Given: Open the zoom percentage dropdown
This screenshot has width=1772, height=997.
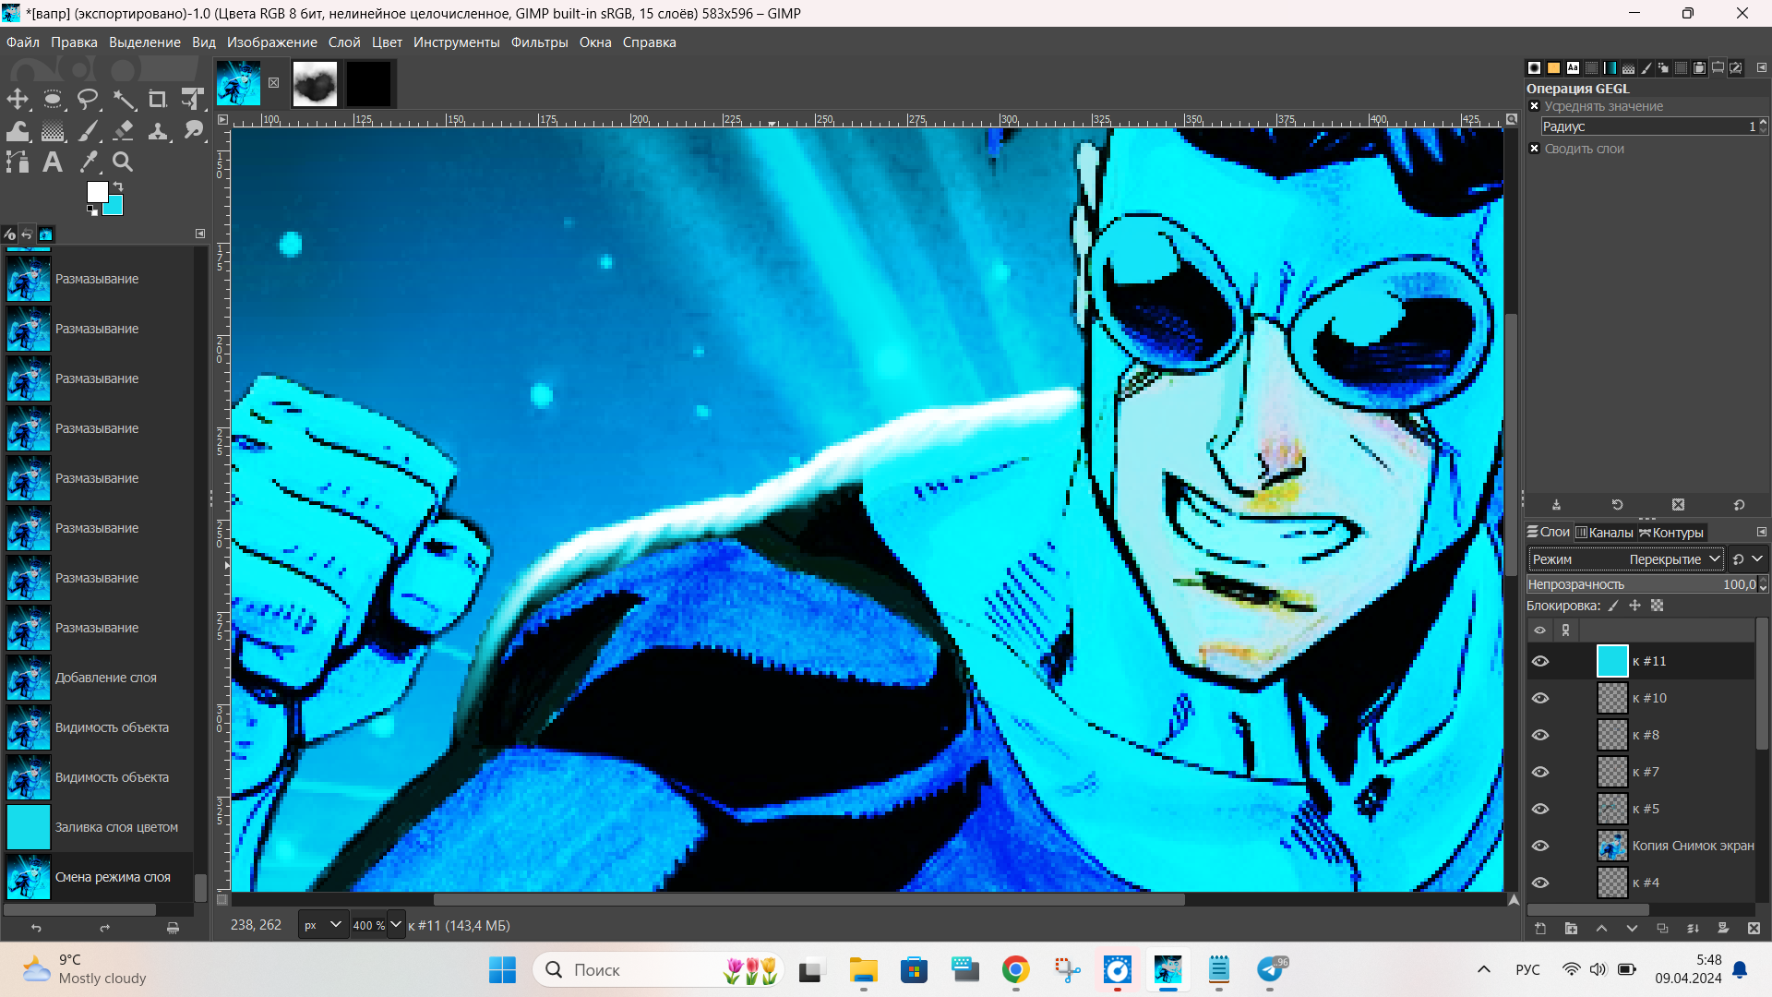Looking at the screenshot, I should pyautogui.click(x=396, y=925).
